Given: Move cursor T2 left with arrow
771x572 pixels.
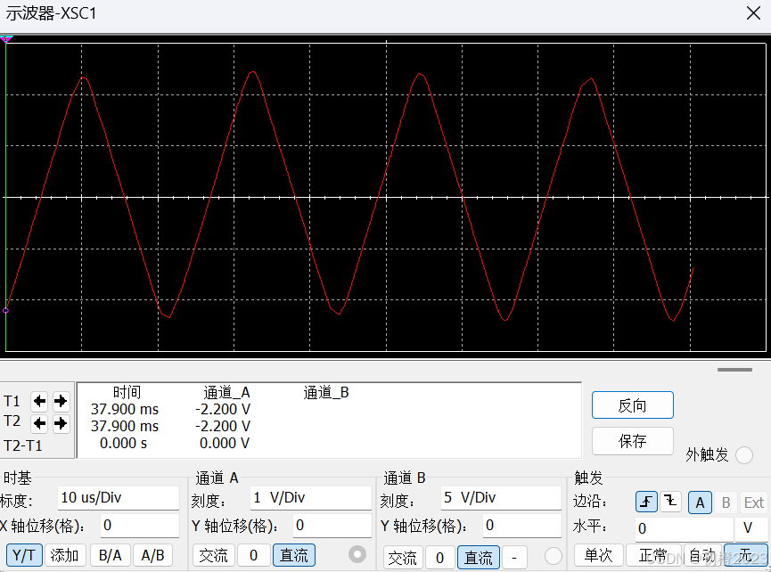Looking at the screenshot, I should (39, 423).
